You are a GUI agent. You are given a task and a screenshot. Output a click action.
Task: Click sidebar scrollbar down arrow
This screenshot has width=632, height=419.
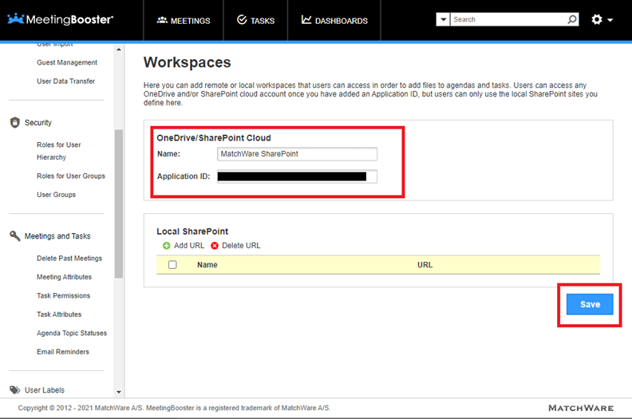118,392
